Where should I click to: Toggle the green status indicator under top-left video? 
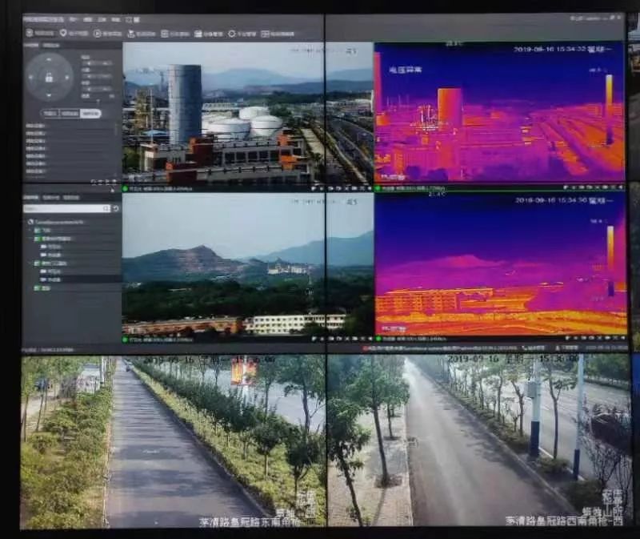point(126,188)
